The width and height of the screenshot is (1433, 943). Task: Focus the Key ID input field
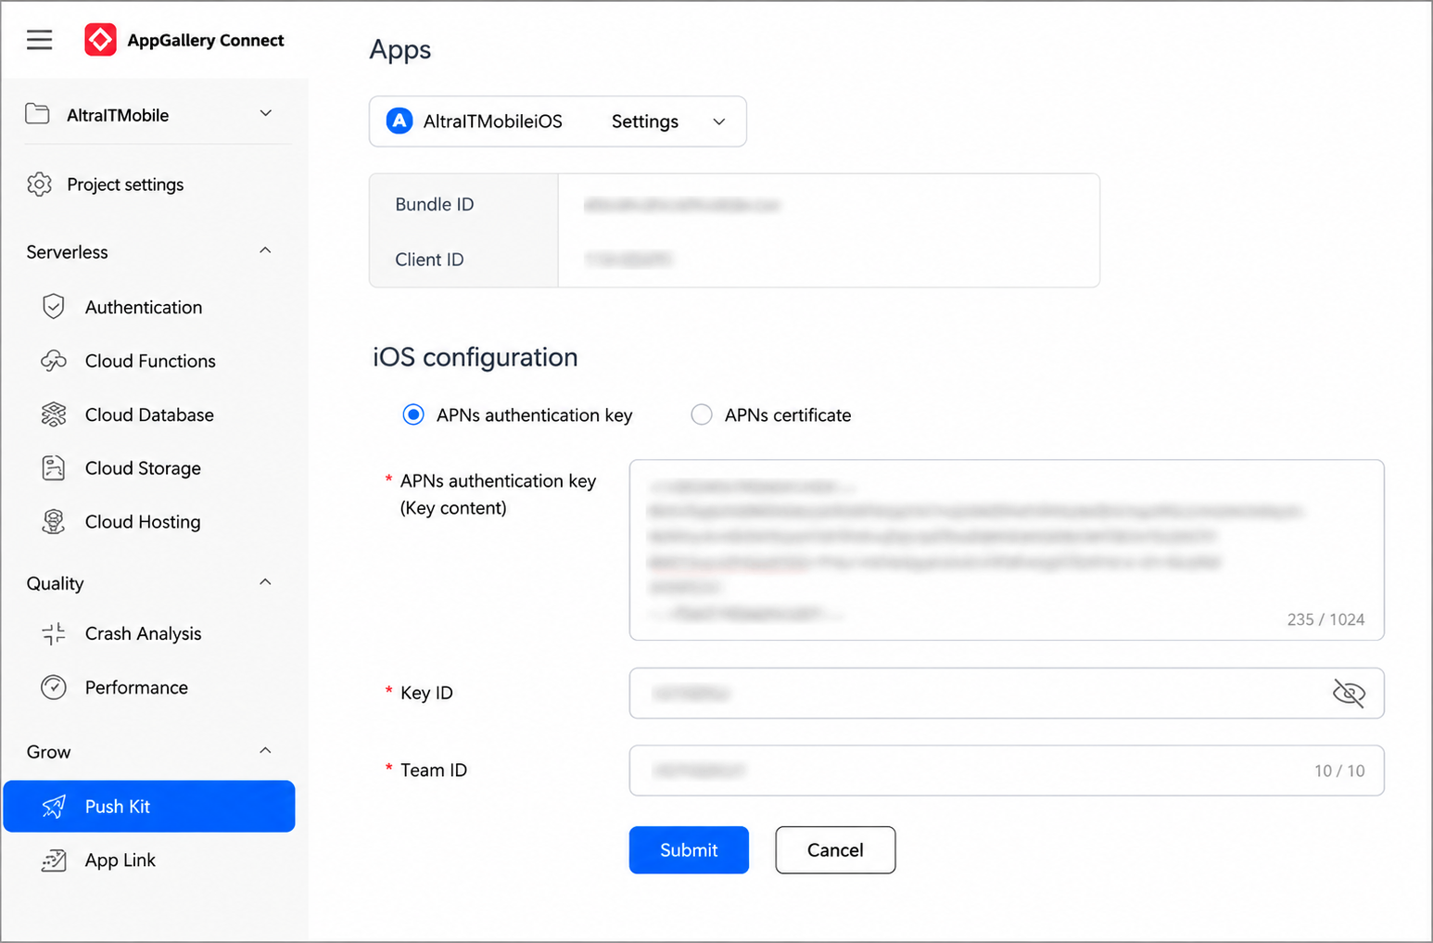pos(1007,694)
